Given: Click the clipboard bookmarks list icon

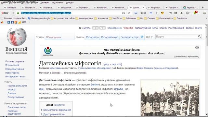Looking at the screenshot, I should 175,13.
